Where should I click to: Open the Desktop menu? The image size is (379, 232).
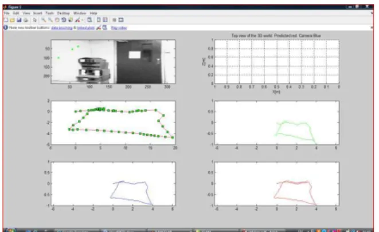pos(63,13)
